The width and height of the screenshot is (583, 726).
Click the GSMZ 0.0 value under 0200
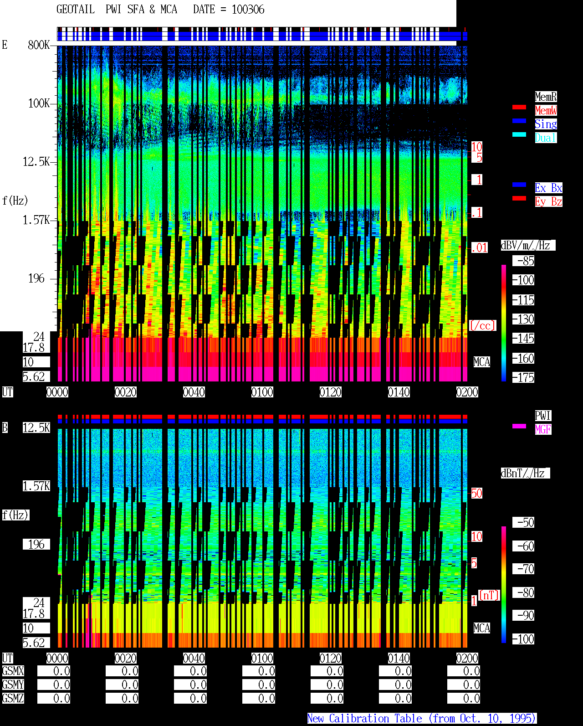[464, 698]
